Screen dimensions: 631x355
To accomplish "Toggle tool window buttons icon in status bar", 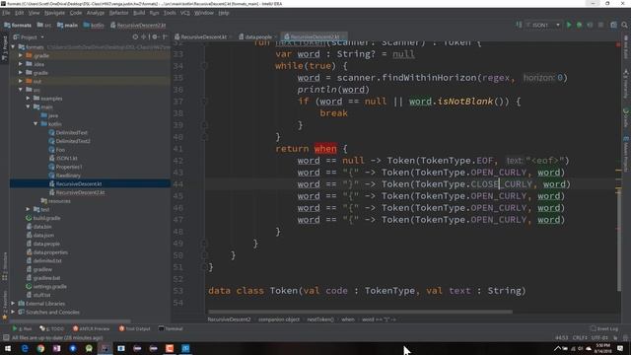I will point(6,337).
